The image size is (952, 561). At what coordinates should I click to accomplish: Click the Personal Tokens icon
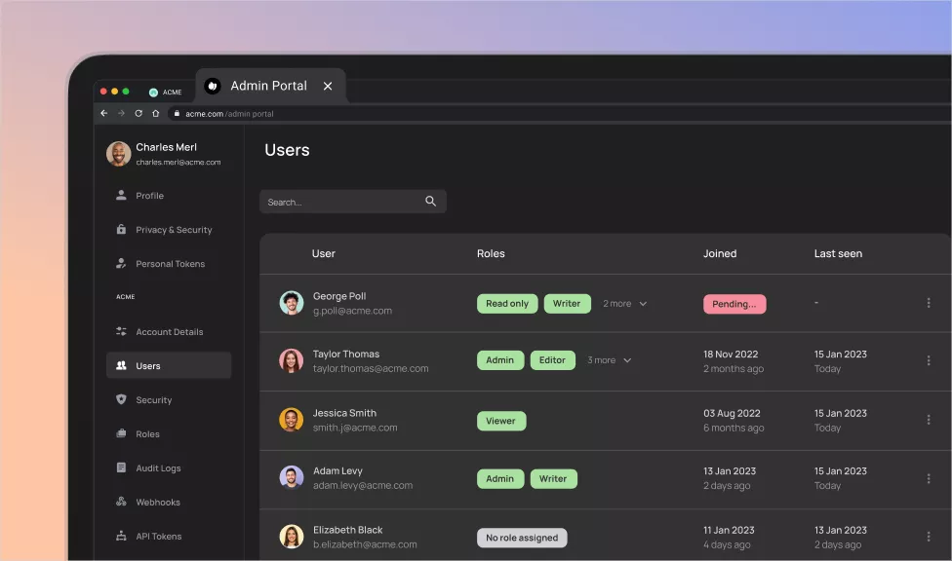(x=121, y=263)
